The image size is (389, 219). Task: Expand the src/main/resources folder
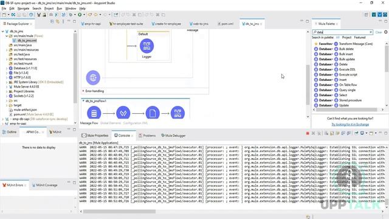[7, 50]
